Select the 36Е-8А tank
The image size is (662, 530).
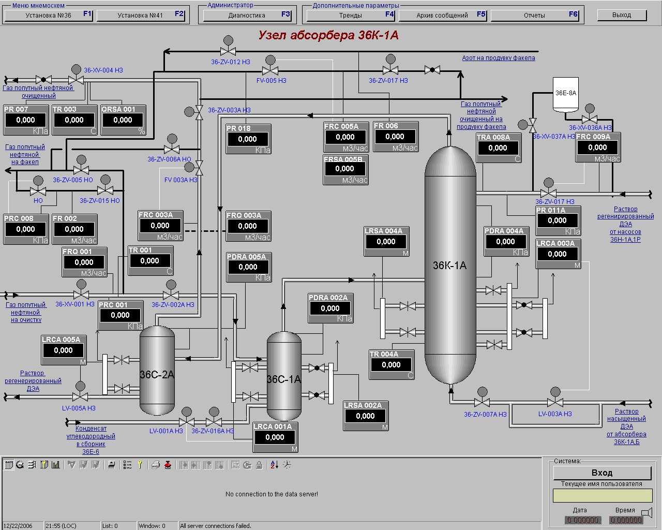(x=565, y=94)
